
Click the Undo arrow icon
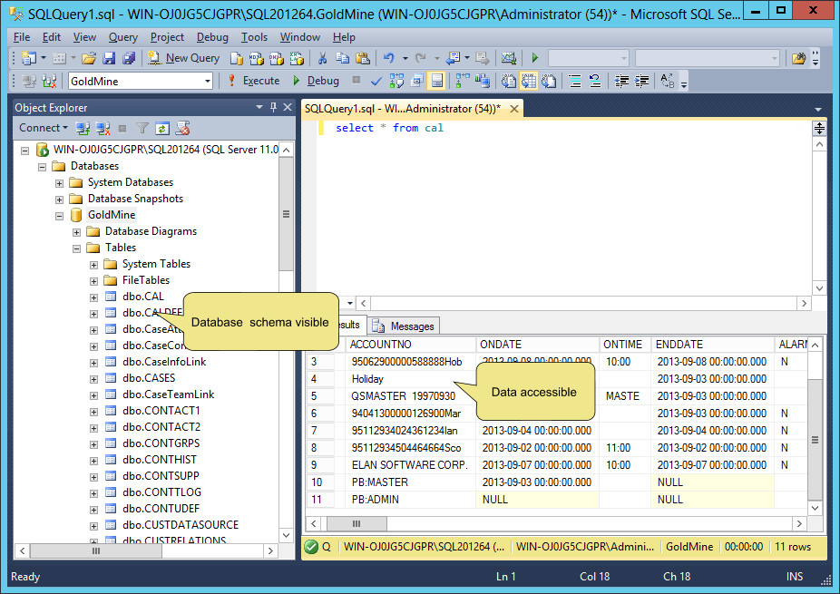(x=389, y=58)
